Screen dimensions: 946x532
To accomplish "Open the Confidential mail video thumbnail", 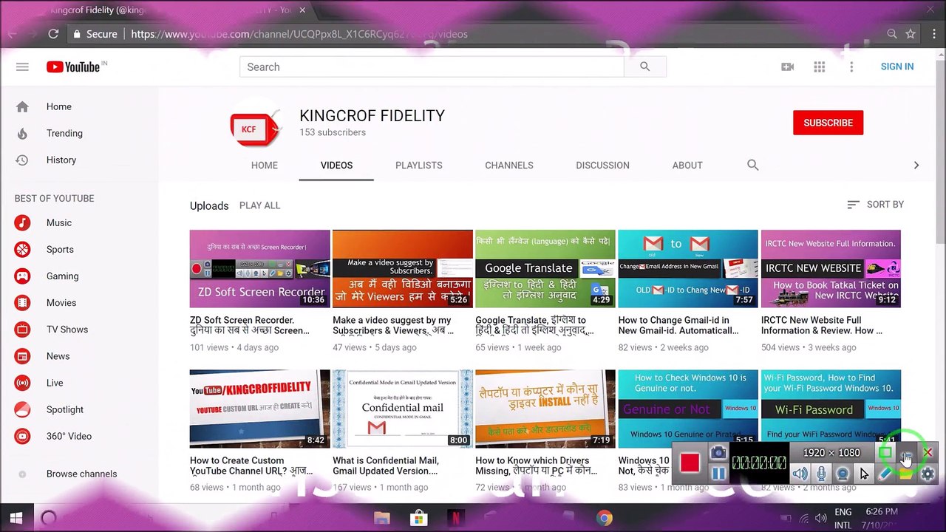I will [x=402, y=409].
